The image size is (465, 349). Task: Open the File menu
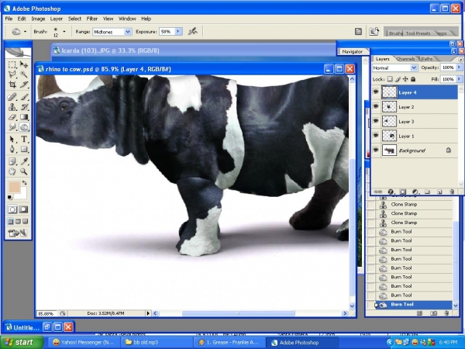point(9,19)
